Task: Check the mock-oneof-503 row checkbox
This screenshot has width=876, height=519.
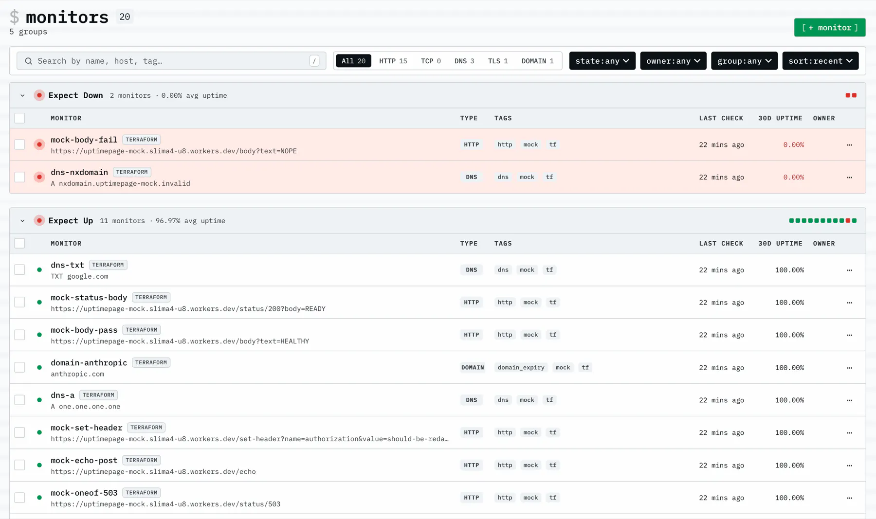Action: click(19, 498)
